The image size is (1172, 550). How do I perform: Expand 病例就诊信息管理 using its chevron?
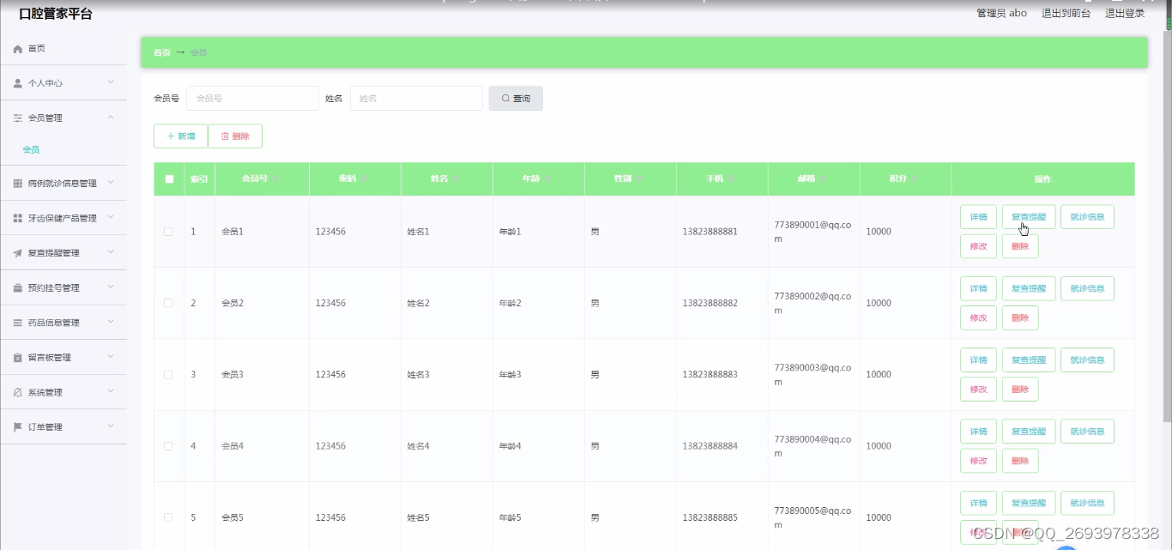(x=111, y=183)
